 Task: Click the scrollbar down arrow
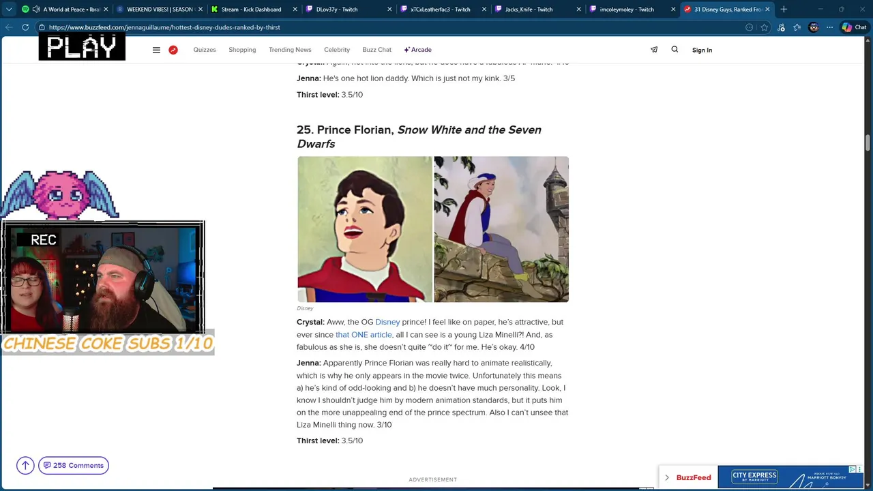pos(868,485)
